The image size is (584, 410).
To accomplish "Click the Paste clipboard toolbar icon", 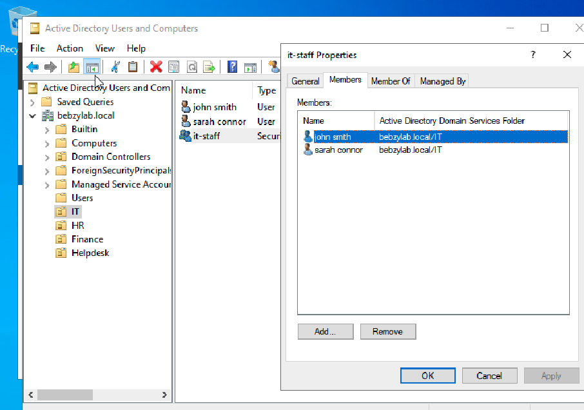I will click(x=133, y=67).
